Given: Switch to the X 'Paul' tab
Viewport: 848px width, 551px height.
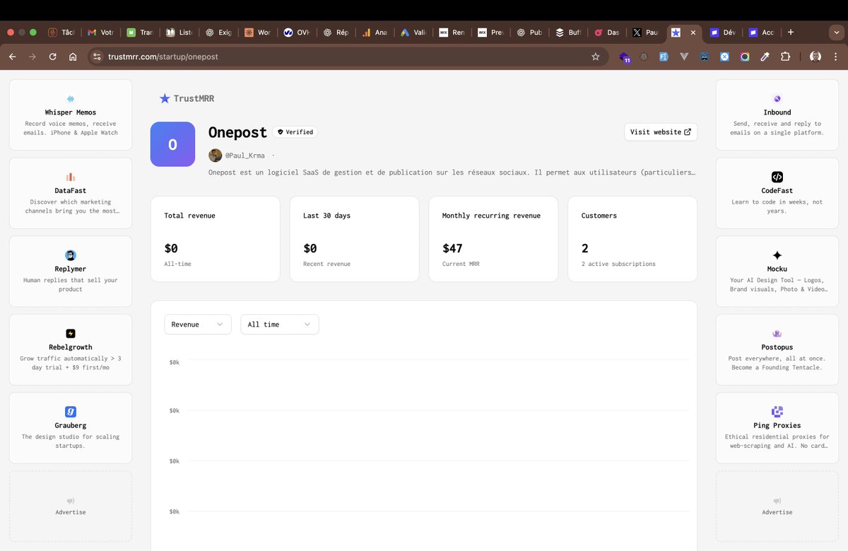Looking at the screenshot, I should (x=647, y=33).
